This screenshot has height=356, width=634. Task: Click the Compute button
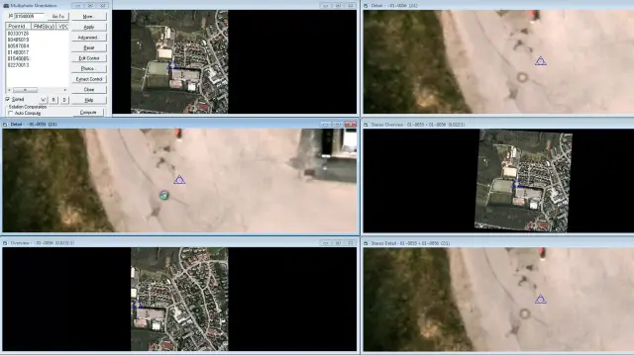coord(88,112)
